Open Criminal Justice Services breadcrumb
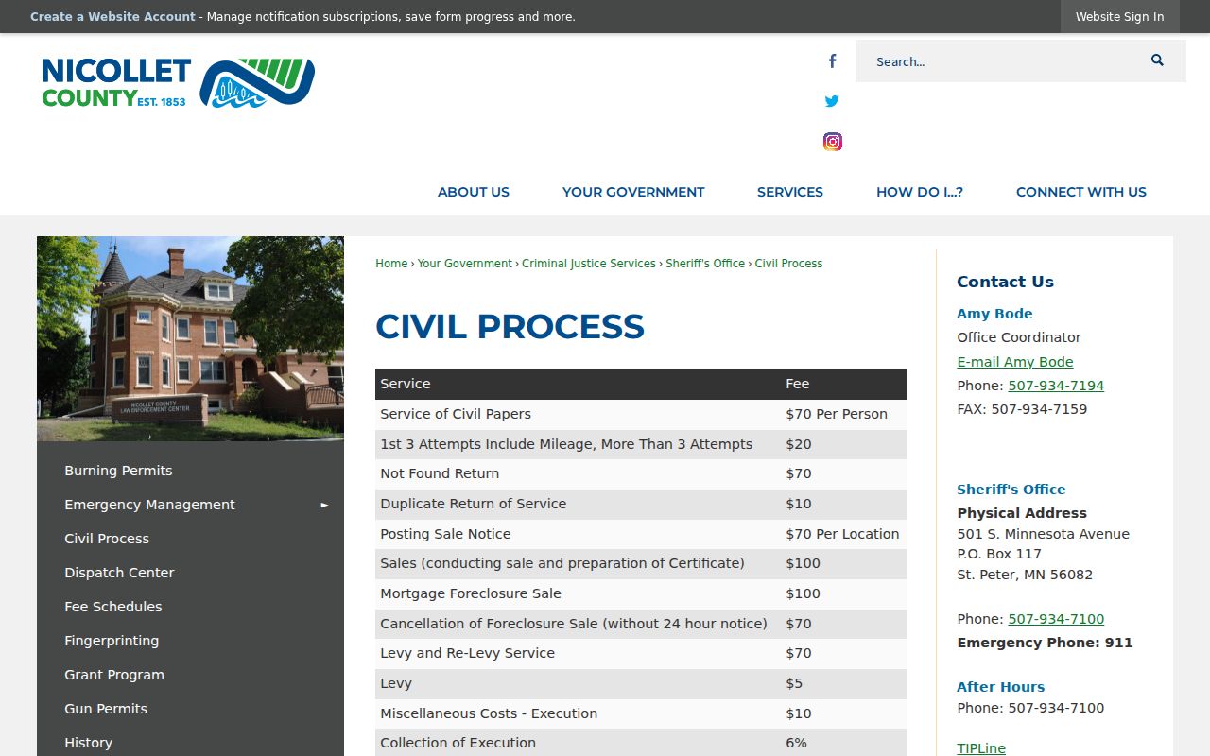Image resolution: width=1210 pixels, height=756 pixels. [x=589, y=264]
